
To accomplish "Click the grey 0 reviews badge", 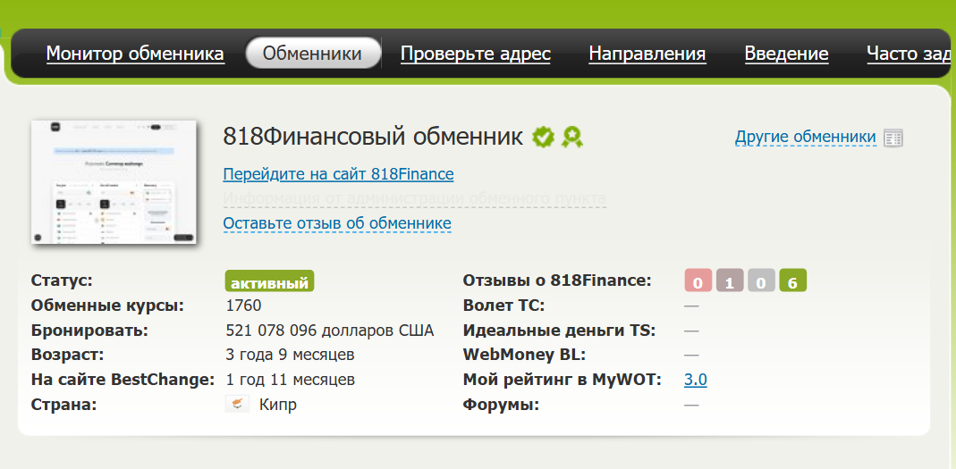I will [x=762, y=281].
